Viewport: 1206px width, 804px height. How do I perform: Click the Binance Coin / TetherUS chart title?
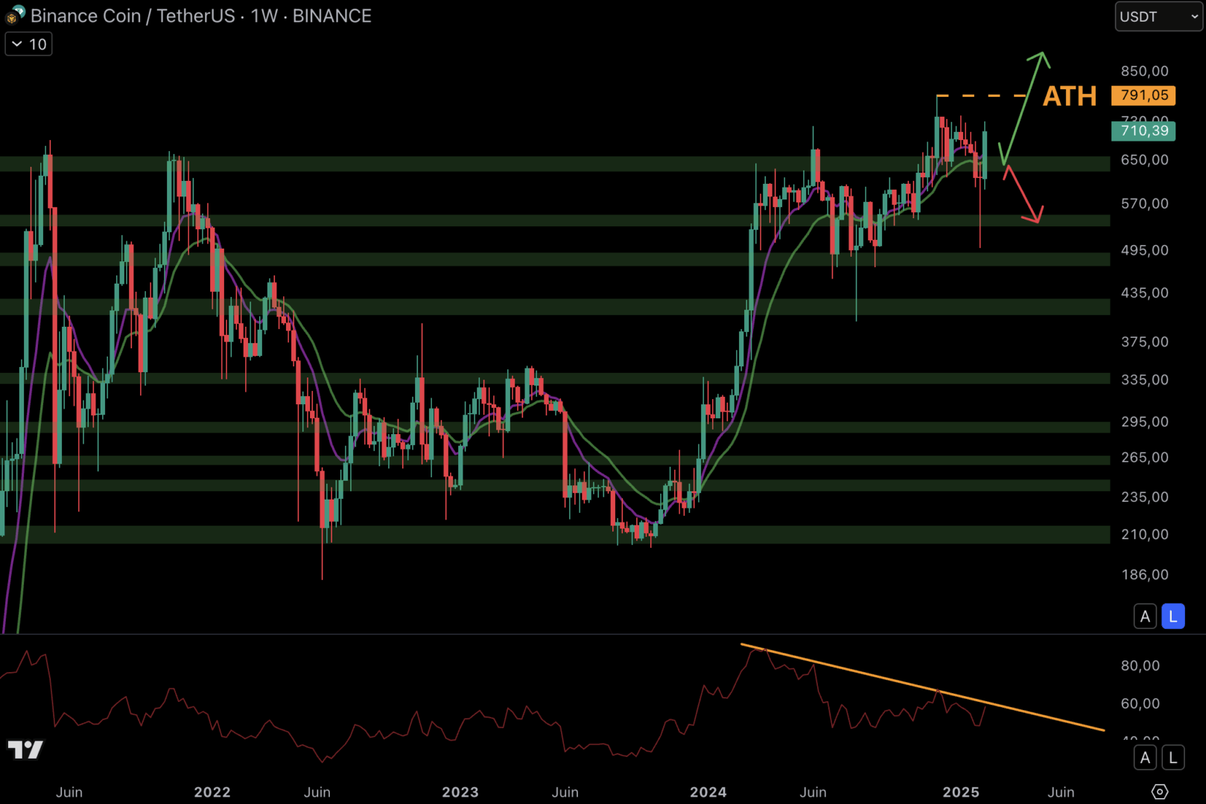[x=201, y=16]
